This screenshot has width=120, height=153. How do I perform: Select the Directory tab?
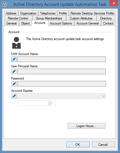(x=106, y=18)
